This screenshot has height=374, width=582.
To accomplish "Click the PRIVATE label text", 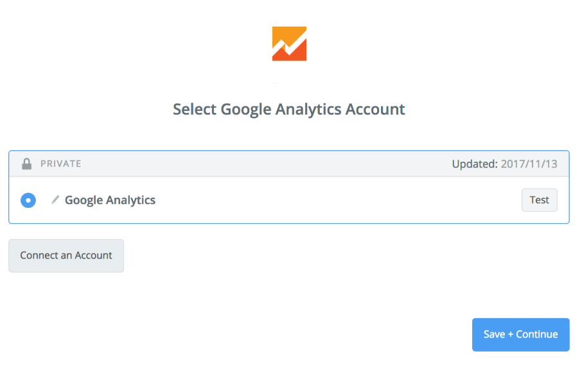I will [x=61, y=164].
